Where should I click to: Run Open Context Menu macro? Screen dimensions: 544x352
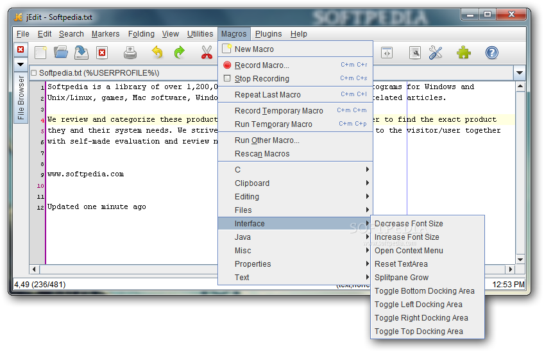pos(427,251)
